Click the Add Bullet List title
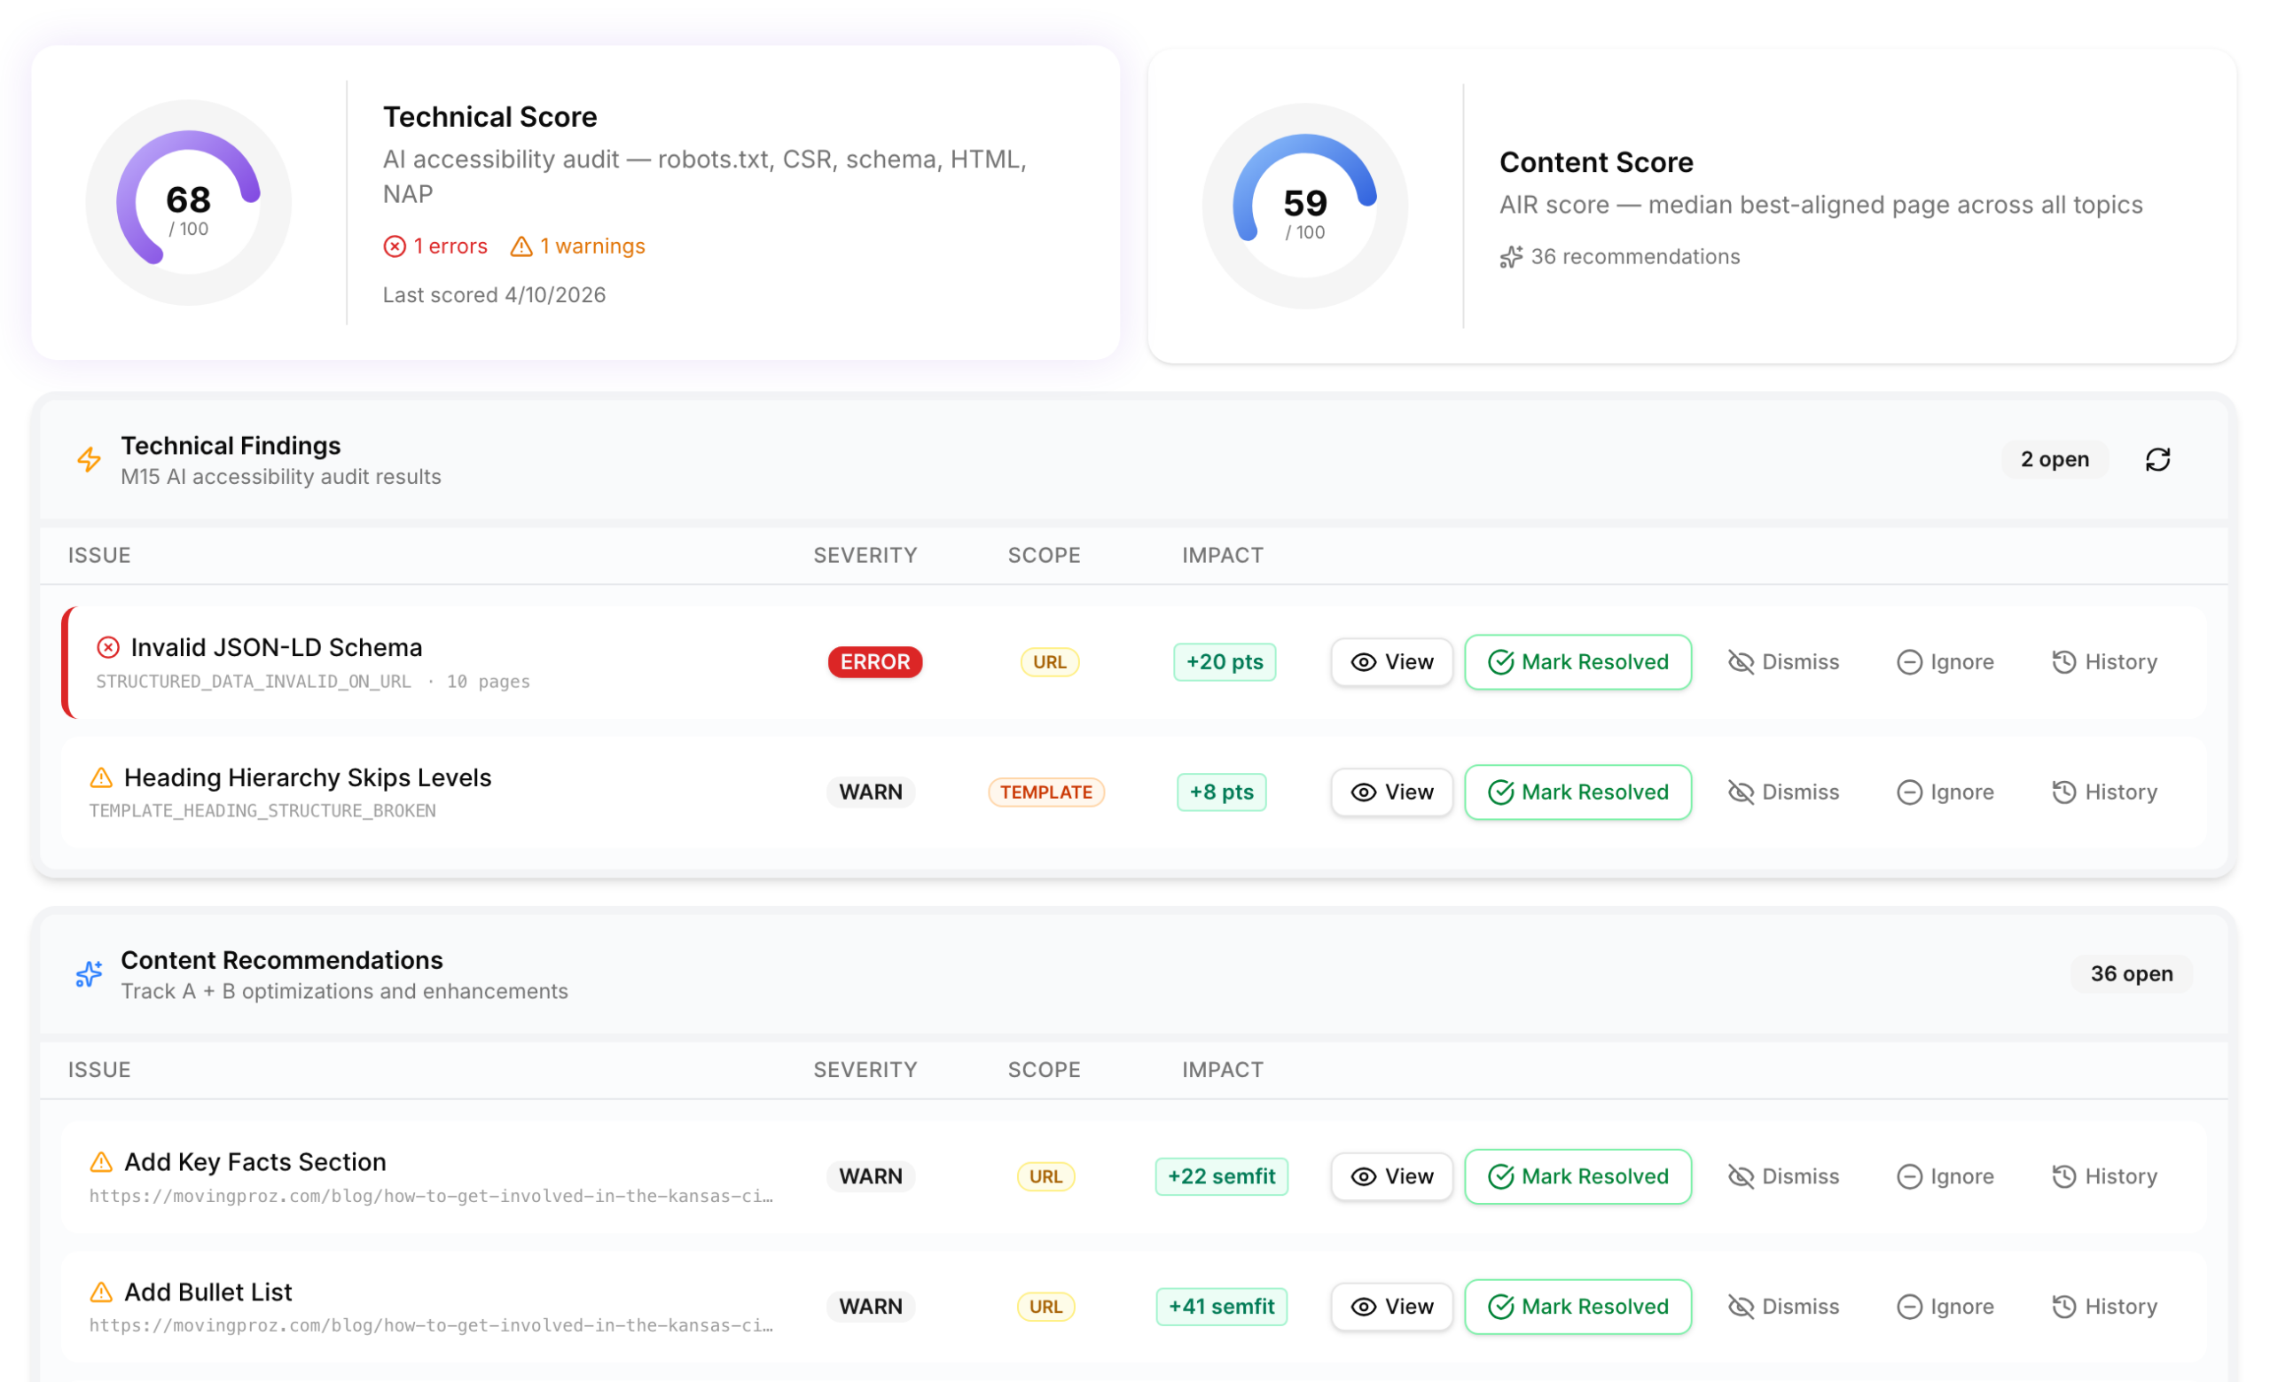2270x1382 pixels. click(208, 1292)
